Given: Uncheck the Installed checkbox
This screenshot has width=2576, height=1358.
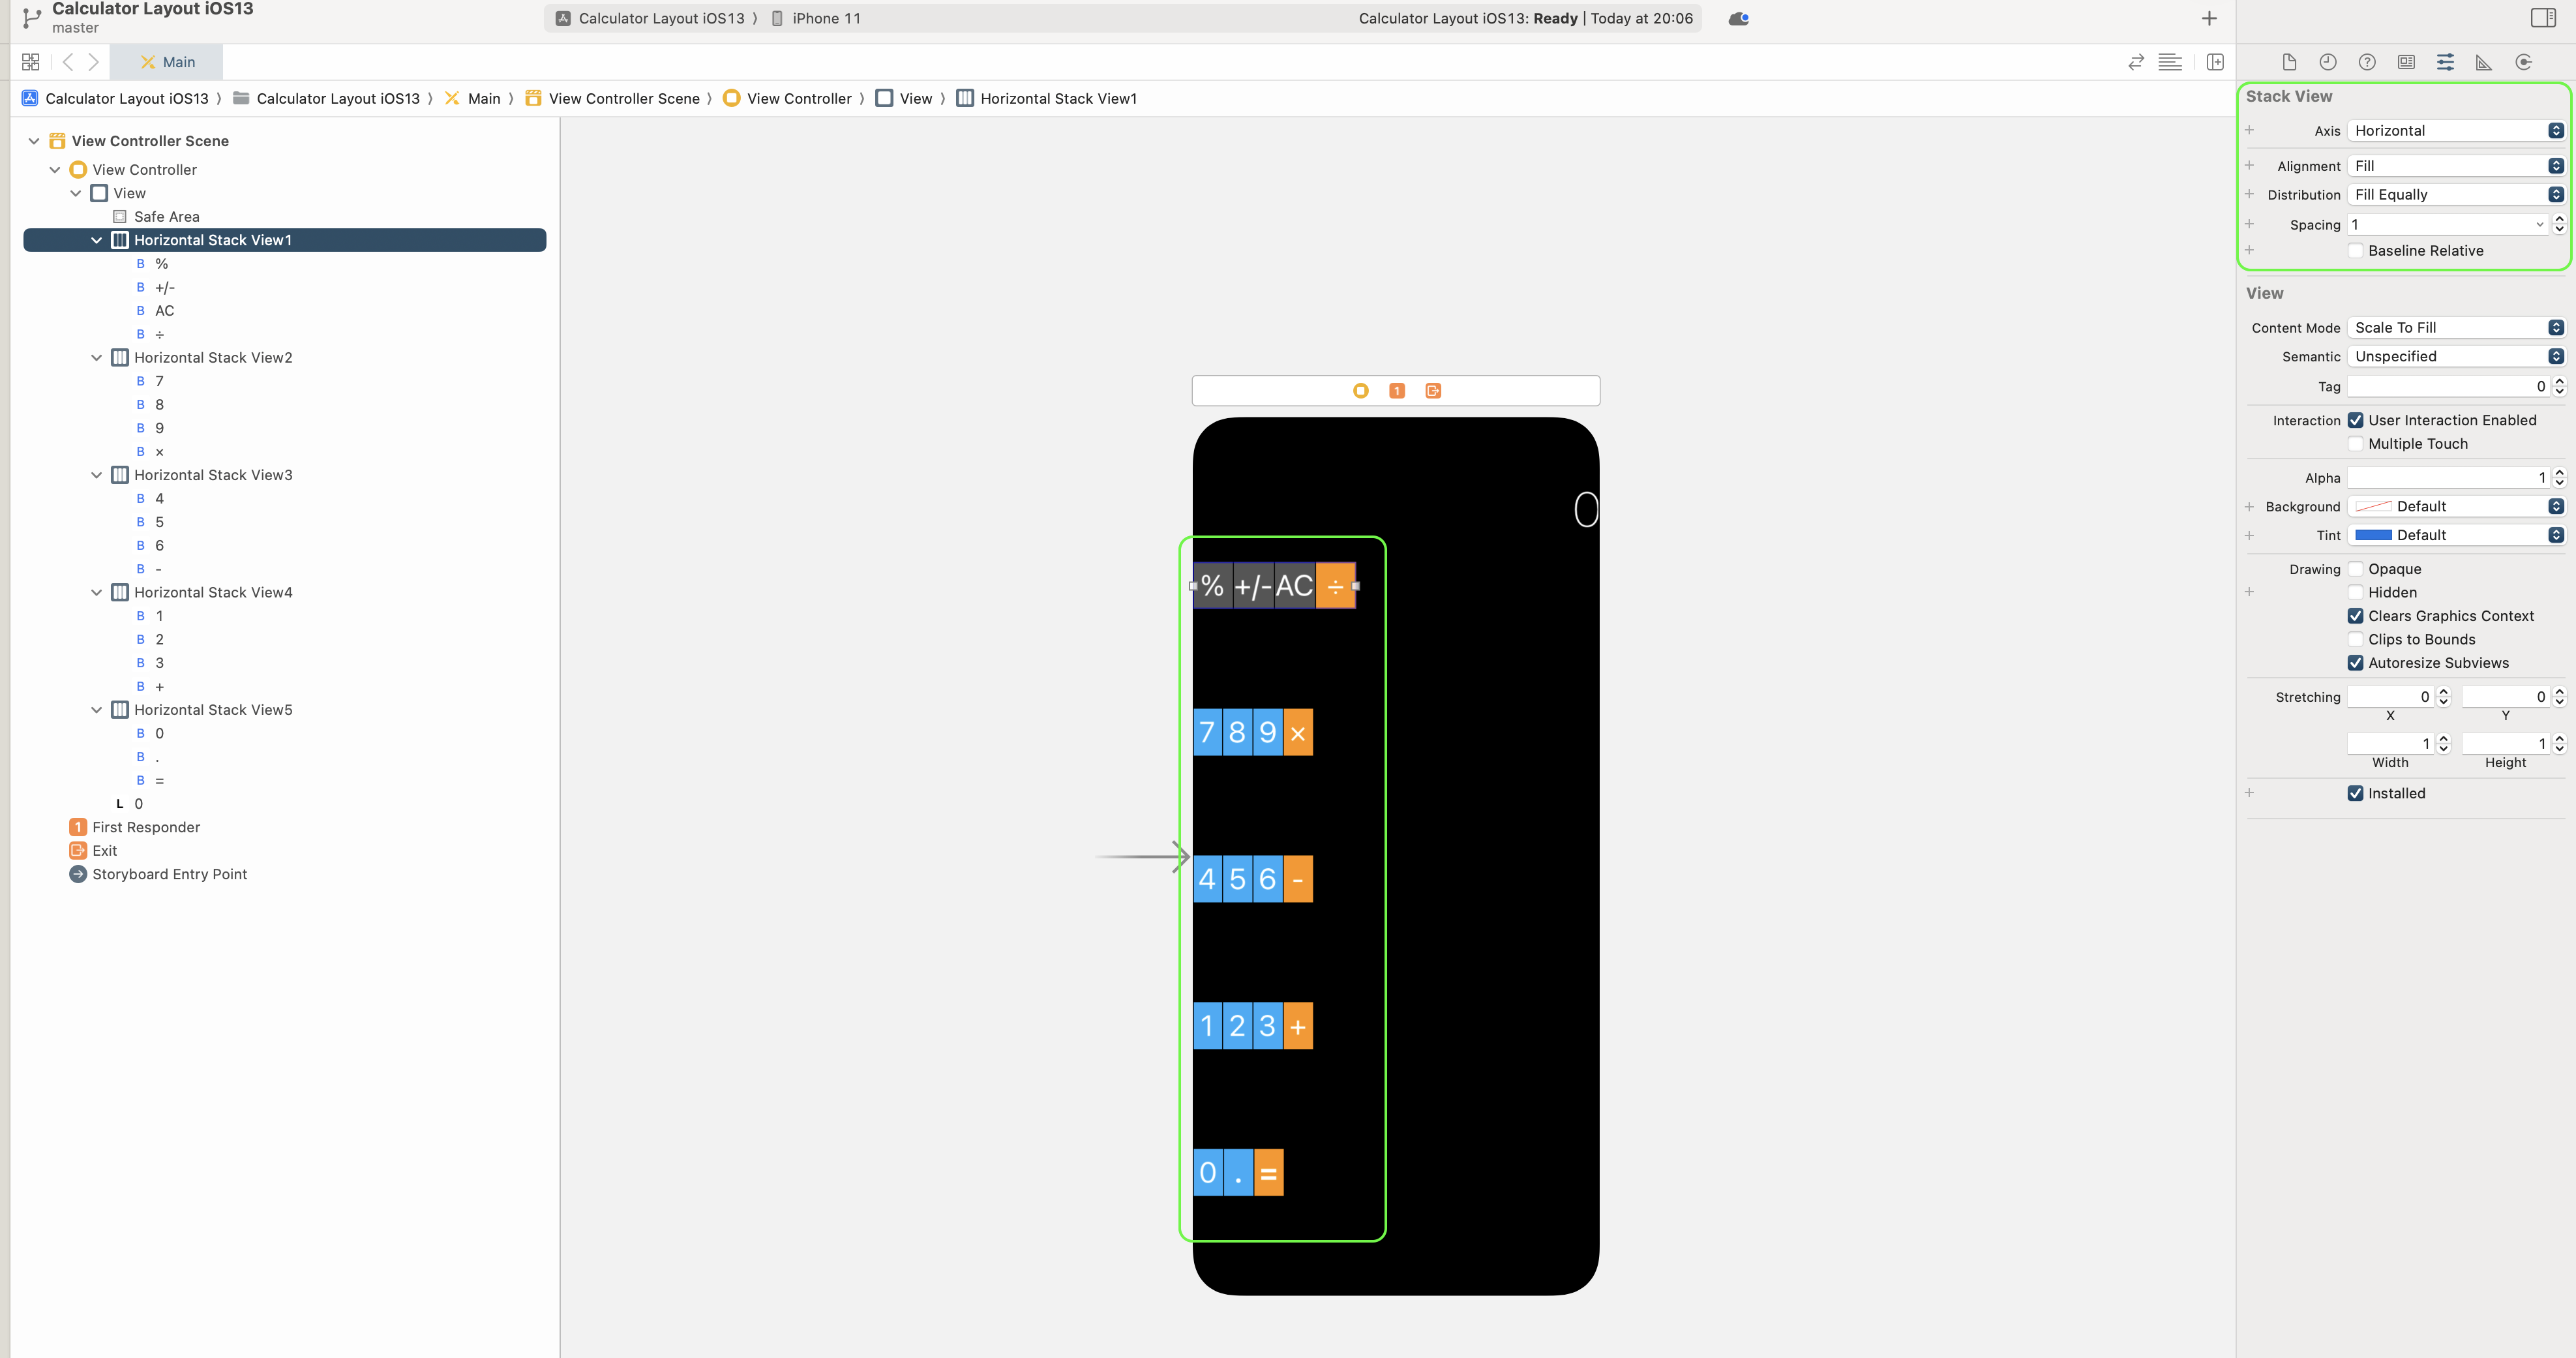Looking at the screenshot, I should pos(2355,793).
